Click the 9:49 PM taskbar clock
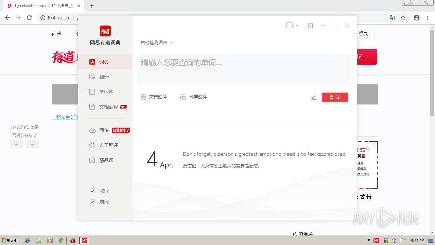The width and height of the screenshot is (435, 245). tap(418, 241)
